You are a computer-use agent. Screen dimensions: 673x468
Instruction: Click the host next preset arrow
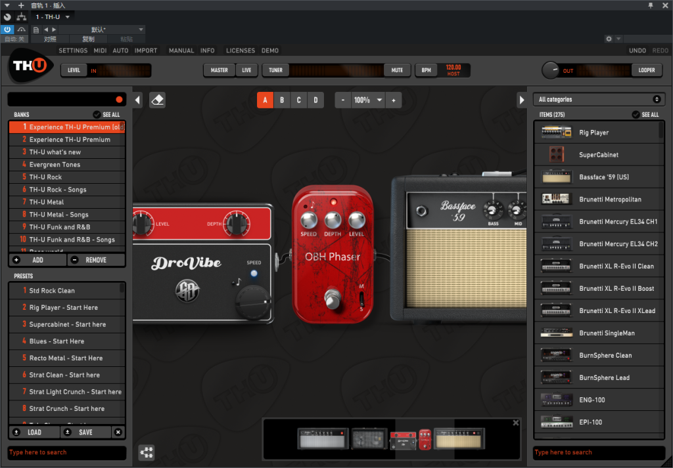[54, 30]
